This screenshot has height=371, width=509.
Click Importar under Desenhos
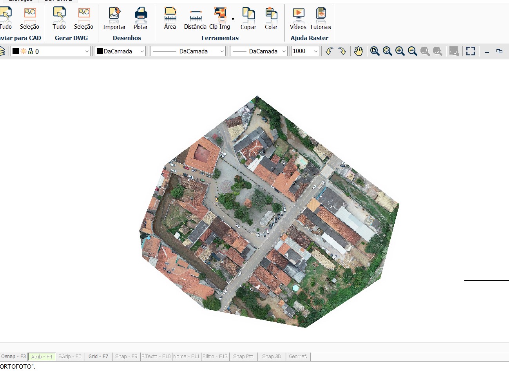click(114, 18)
